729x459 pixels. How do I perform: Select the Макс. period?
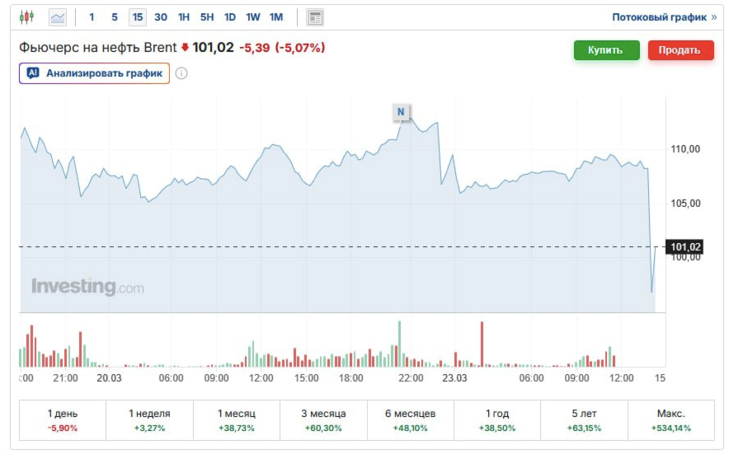(671, 420)
